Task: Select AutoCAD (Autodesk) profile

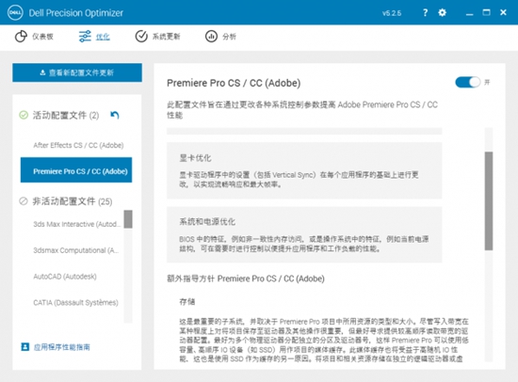Action: coord(65,277)
